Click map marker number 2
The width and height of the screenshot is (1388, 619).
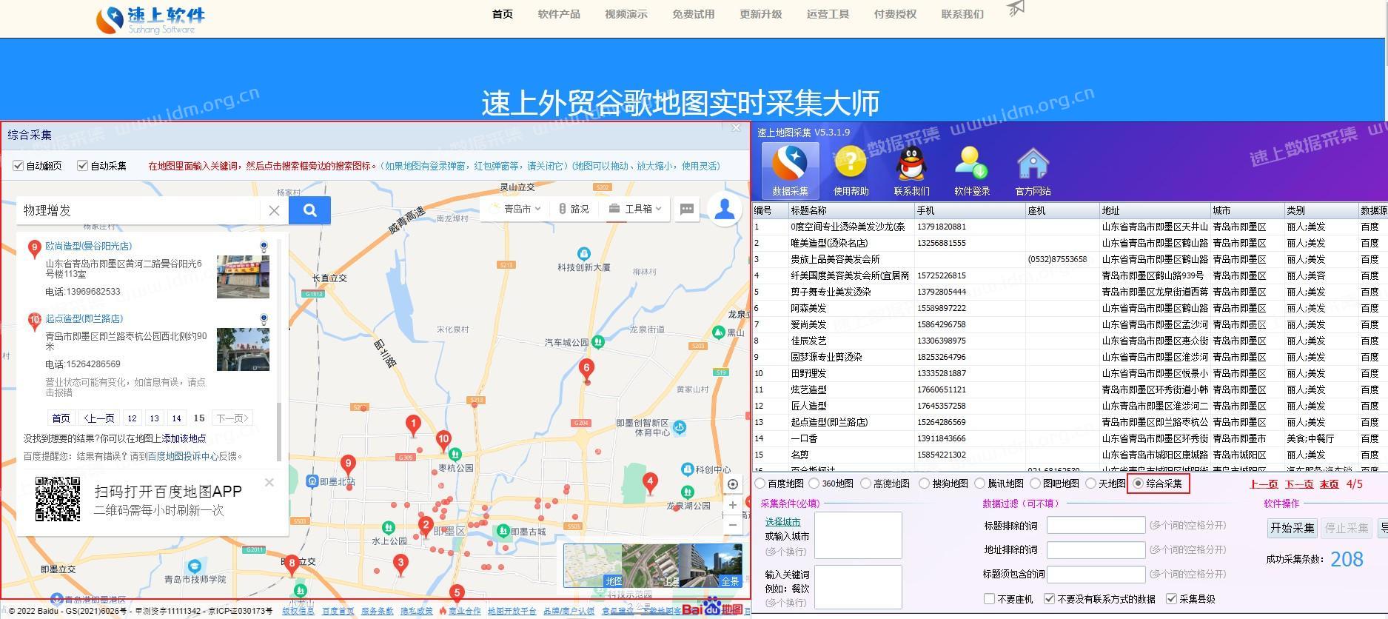[x=425, y=526]
